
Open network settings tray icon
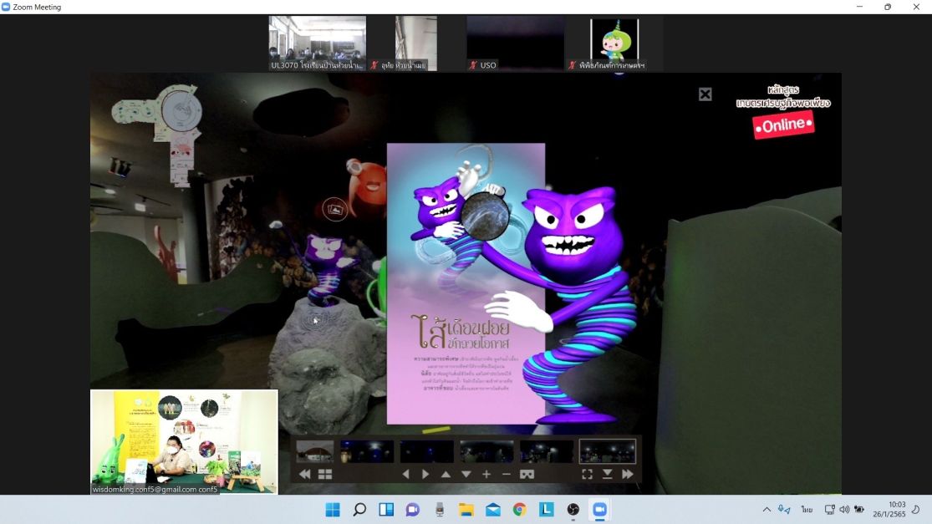click(x=829, y=510)
